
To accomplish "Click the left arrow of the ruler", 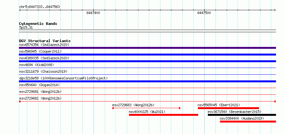I will (x=20, y=10).
